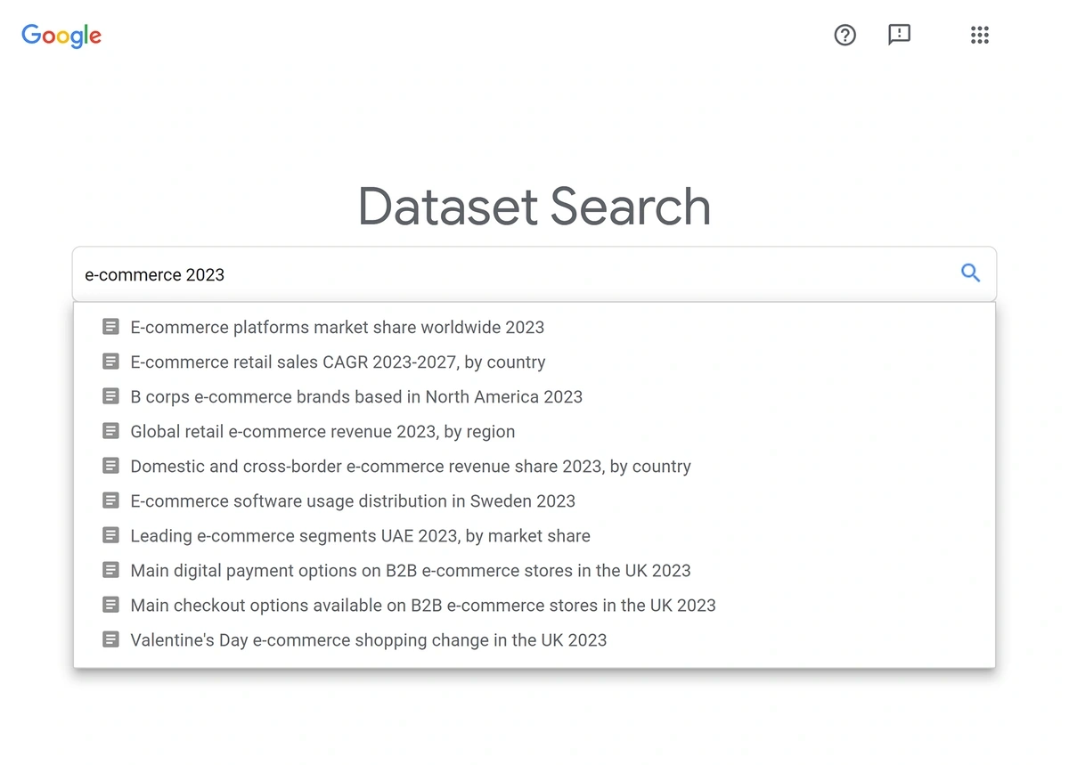Open the send feedback icon
Viewport: 1069px width, 765px height.
tap(900, 35)
